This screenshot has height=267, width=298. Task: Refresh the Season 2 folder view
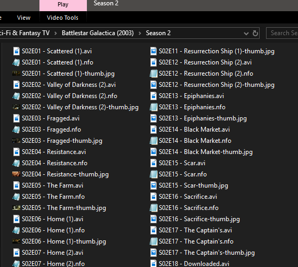(255, 33)
